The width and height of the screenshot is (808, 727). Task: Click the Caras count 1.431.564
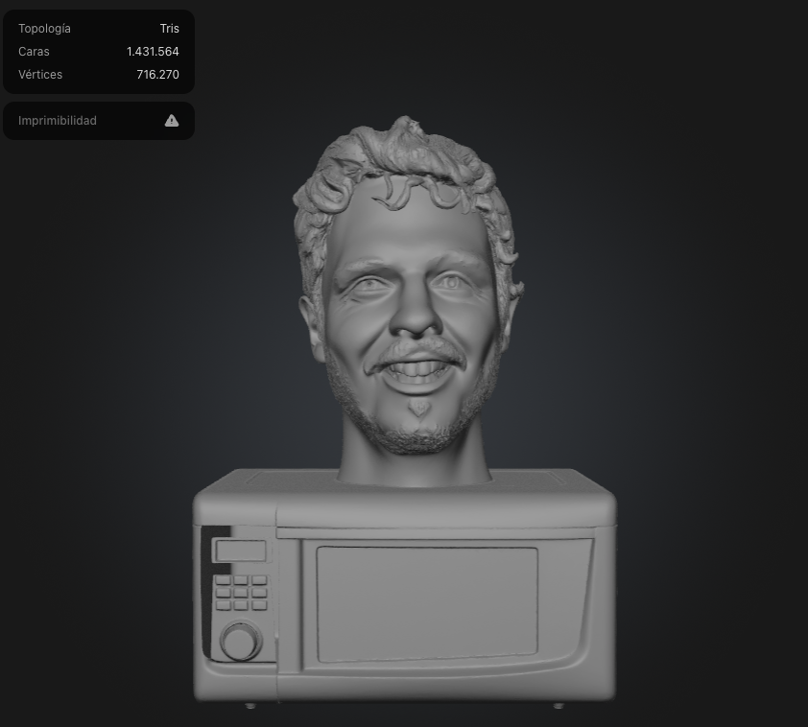point(153,51)
